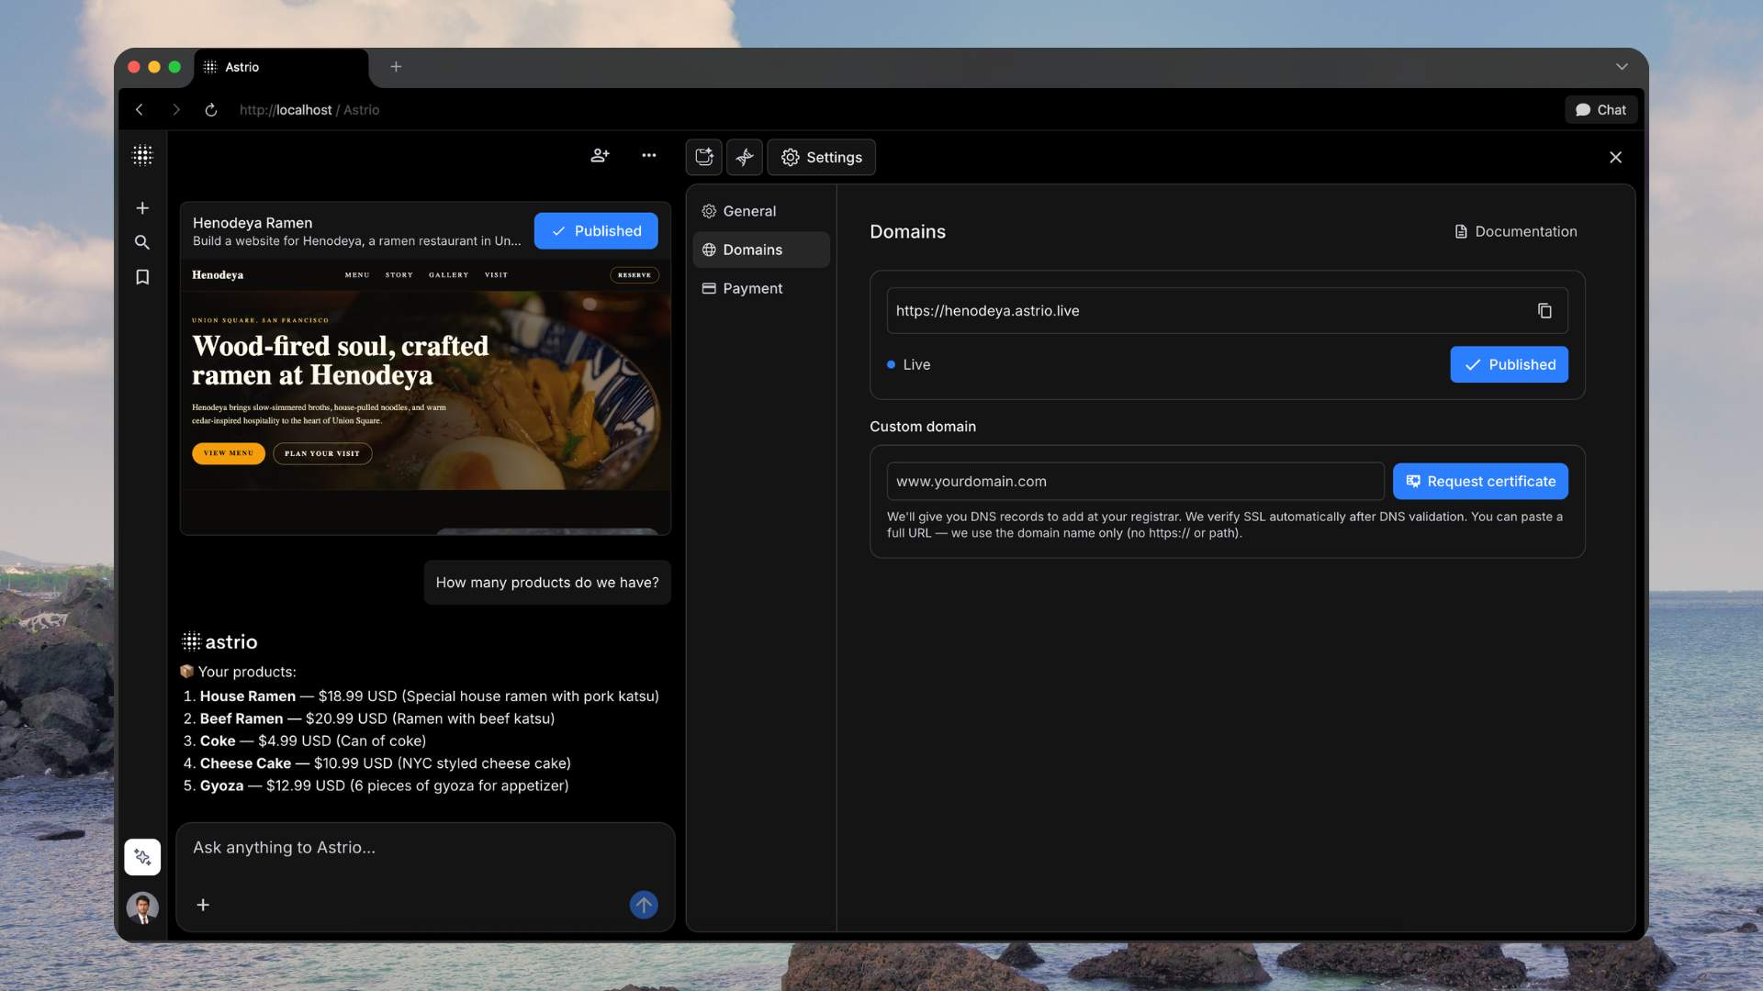Click the sparkle tool icon next to Settings
The height and width of the screenshot is (991, 1763).
coord(745,157)
